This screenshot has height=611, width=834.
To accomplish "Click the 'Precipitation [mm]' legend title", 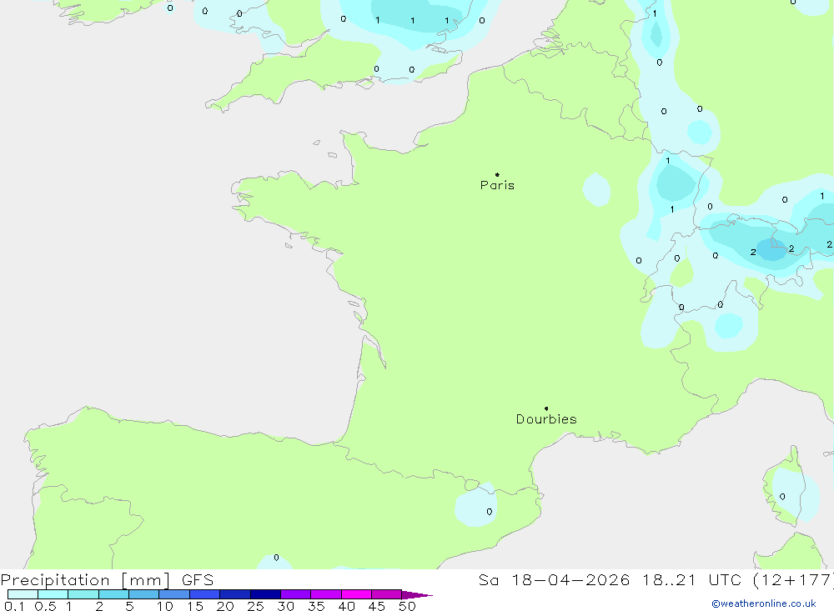I will [x=85, y=580].
